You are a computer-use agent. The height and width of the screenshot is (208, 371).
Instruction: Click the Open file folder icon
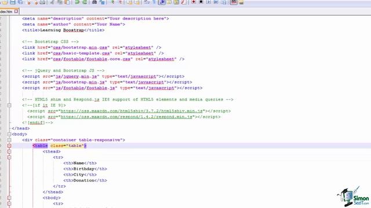(5, 2)
